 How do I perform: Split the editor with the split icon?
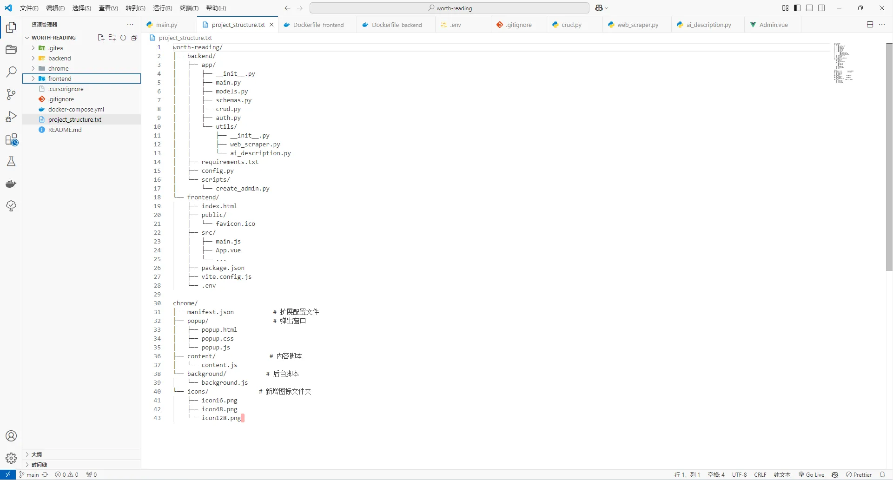coord(870,25)
